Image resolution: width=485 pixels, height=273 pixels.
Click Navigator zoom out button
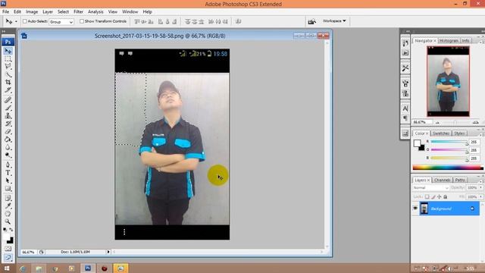click(437, 123)
